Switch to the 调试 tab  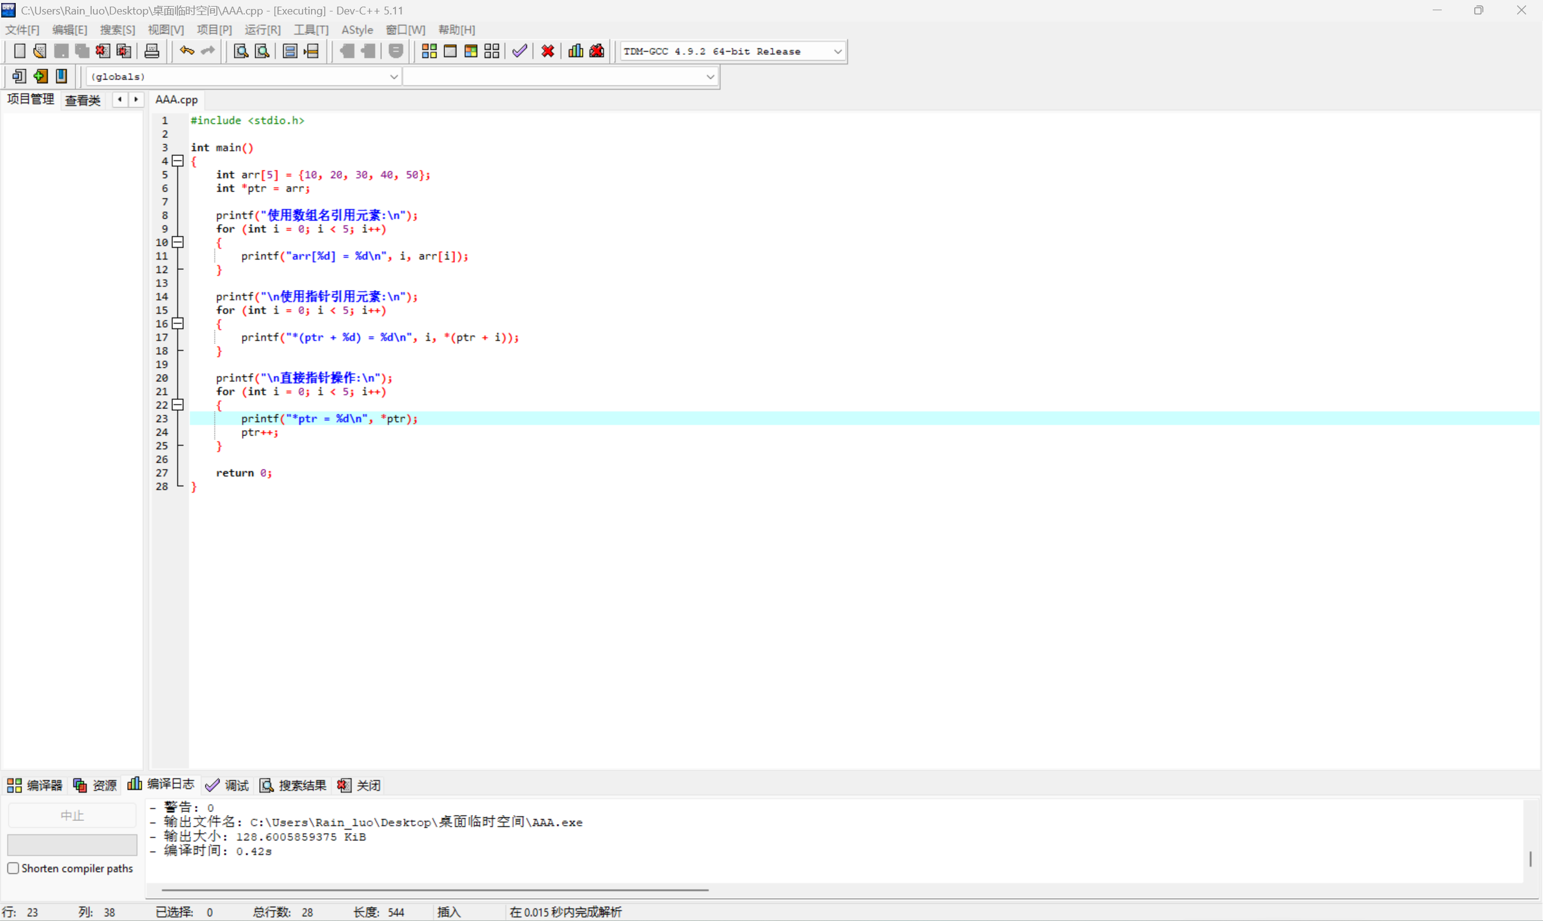227,785
